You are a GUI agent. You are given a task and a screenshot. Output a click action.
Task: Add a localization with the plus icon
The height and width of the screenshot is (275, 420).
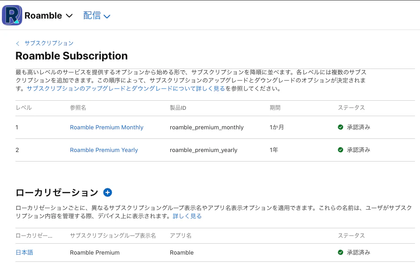(108, 192)
